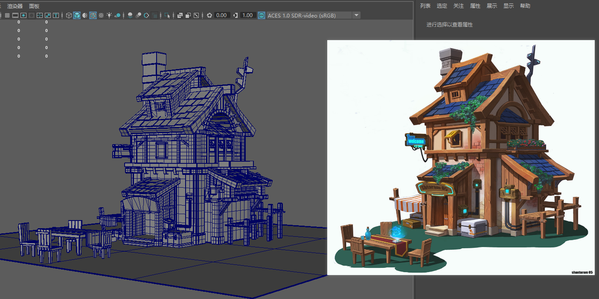The width and height of the screenshot is (599, 299).
Task: Toggle the gate mask icon
Action: click(x=32, y=15)
